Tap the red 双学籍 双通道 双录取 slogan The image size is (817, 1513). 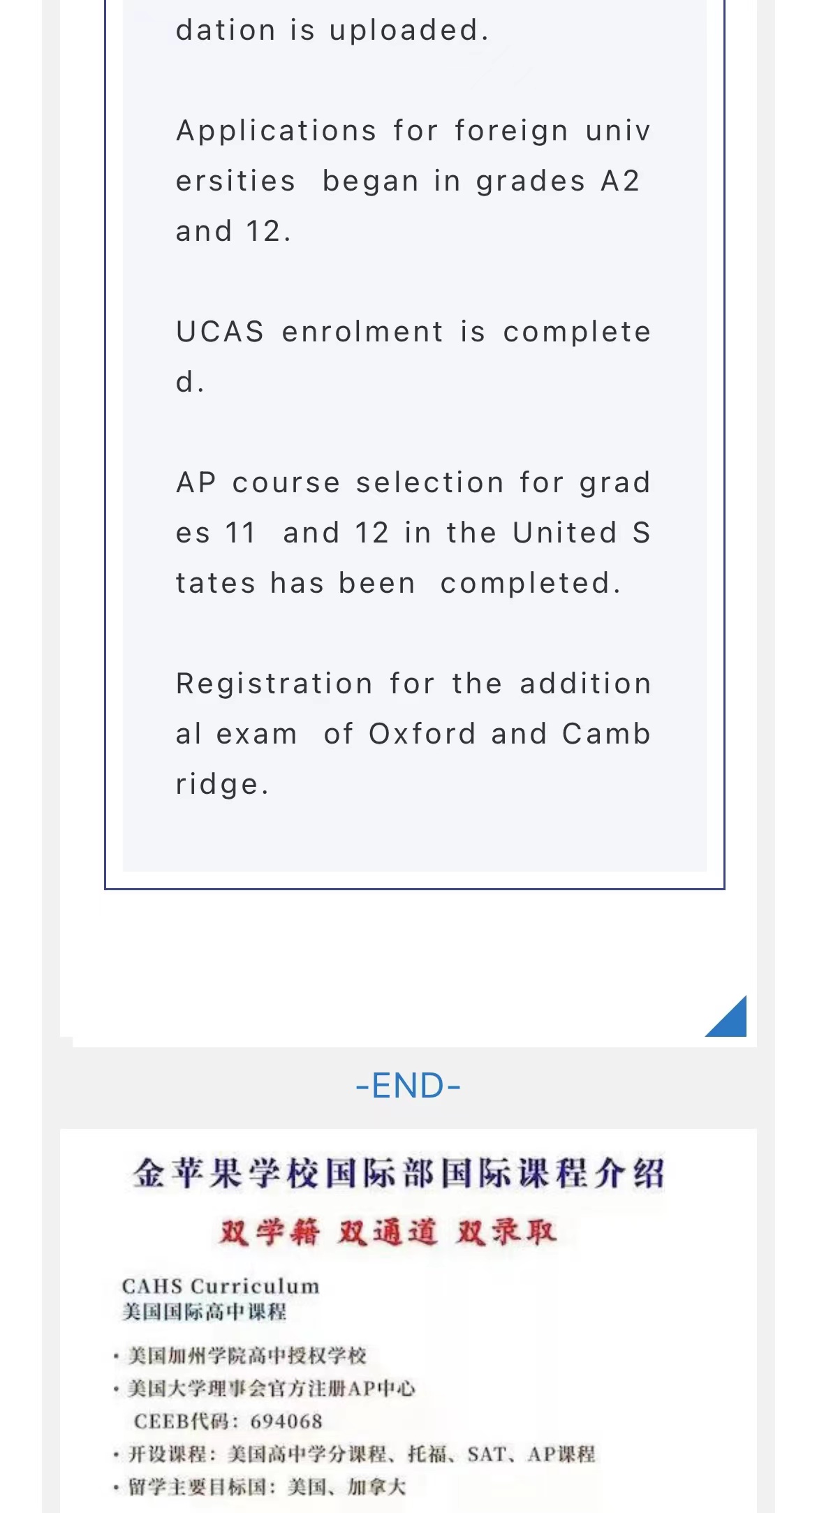pos(388,1232)
